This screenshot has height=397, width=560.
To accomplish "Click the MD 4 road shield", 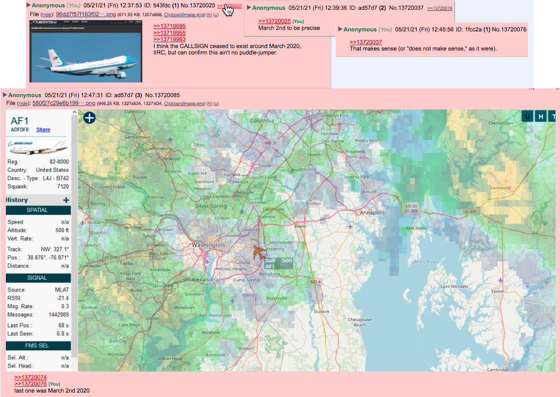I will click(316, 282).
